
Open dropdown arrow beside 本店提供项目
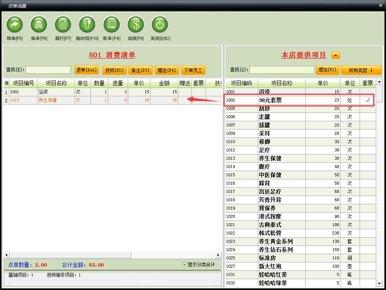tap(335, 55)
